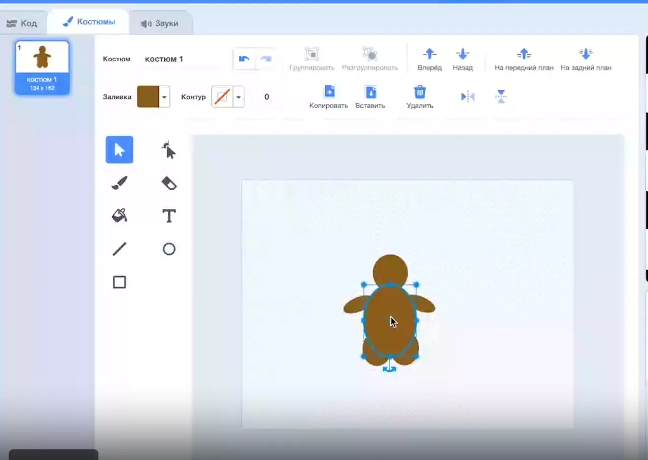648x460 pixels.
Task: Select the костюм 1 thumbnail
Action: pos(42,67)
